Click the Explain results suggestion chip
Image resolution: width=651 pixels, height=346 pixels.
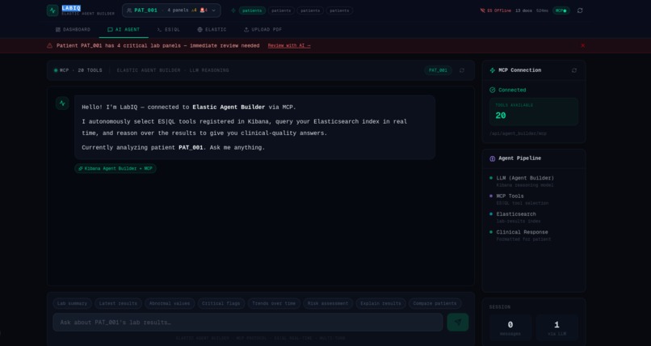[x=380, y=304]
